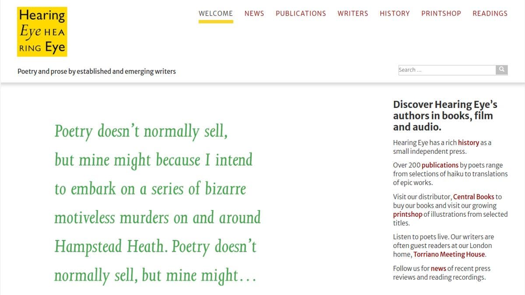Open the Publications menu item
This screenshot has height=295, width=525.
point(301,14)
